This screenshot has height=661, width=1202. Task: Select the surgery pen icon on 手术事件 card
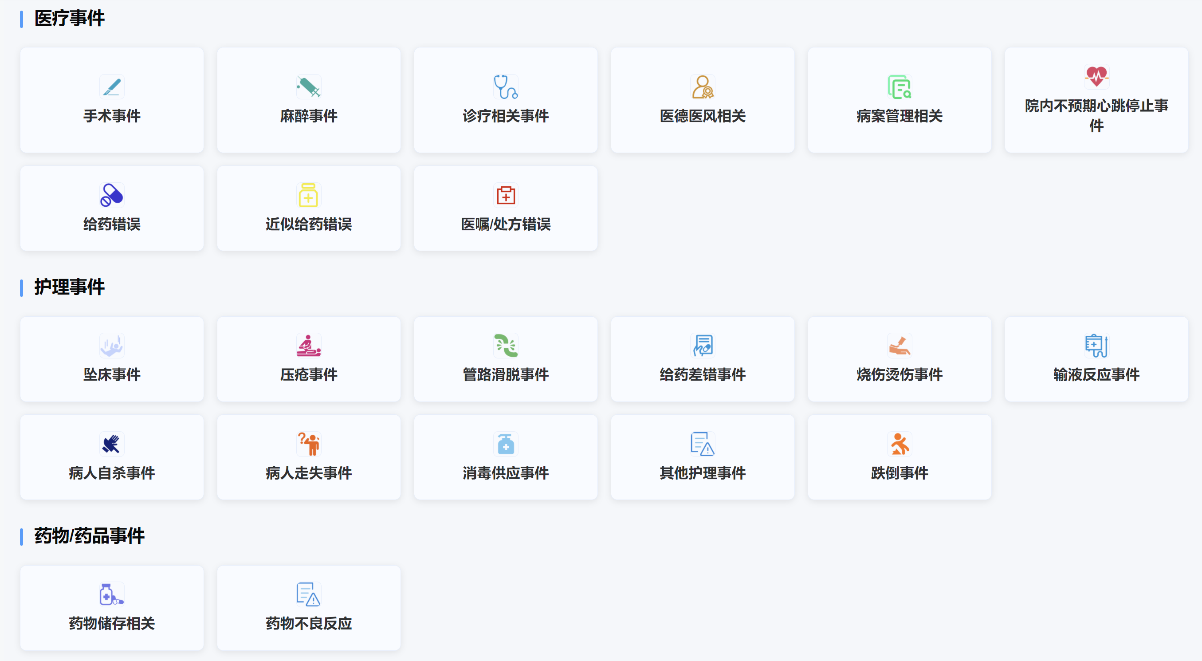[x=111, y=87]
